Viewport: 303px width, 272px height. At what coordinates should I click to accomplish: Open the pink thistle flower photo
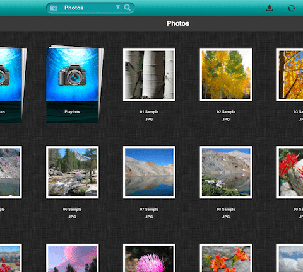[x=149, y=258]
